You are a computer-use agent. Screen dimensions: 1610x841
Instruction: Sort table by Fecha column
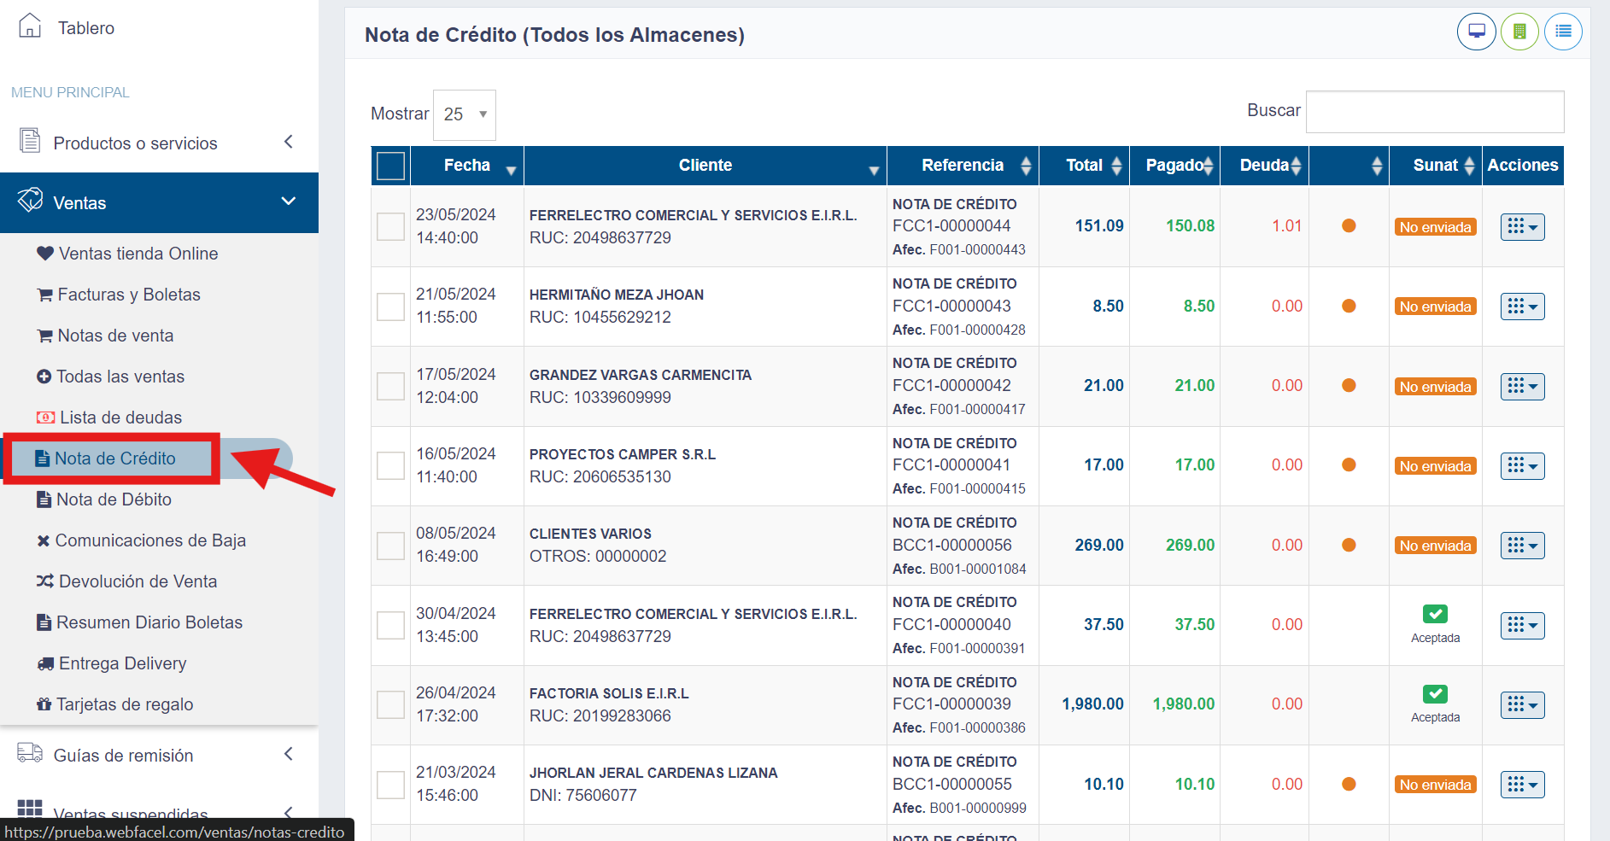(467, 166)
